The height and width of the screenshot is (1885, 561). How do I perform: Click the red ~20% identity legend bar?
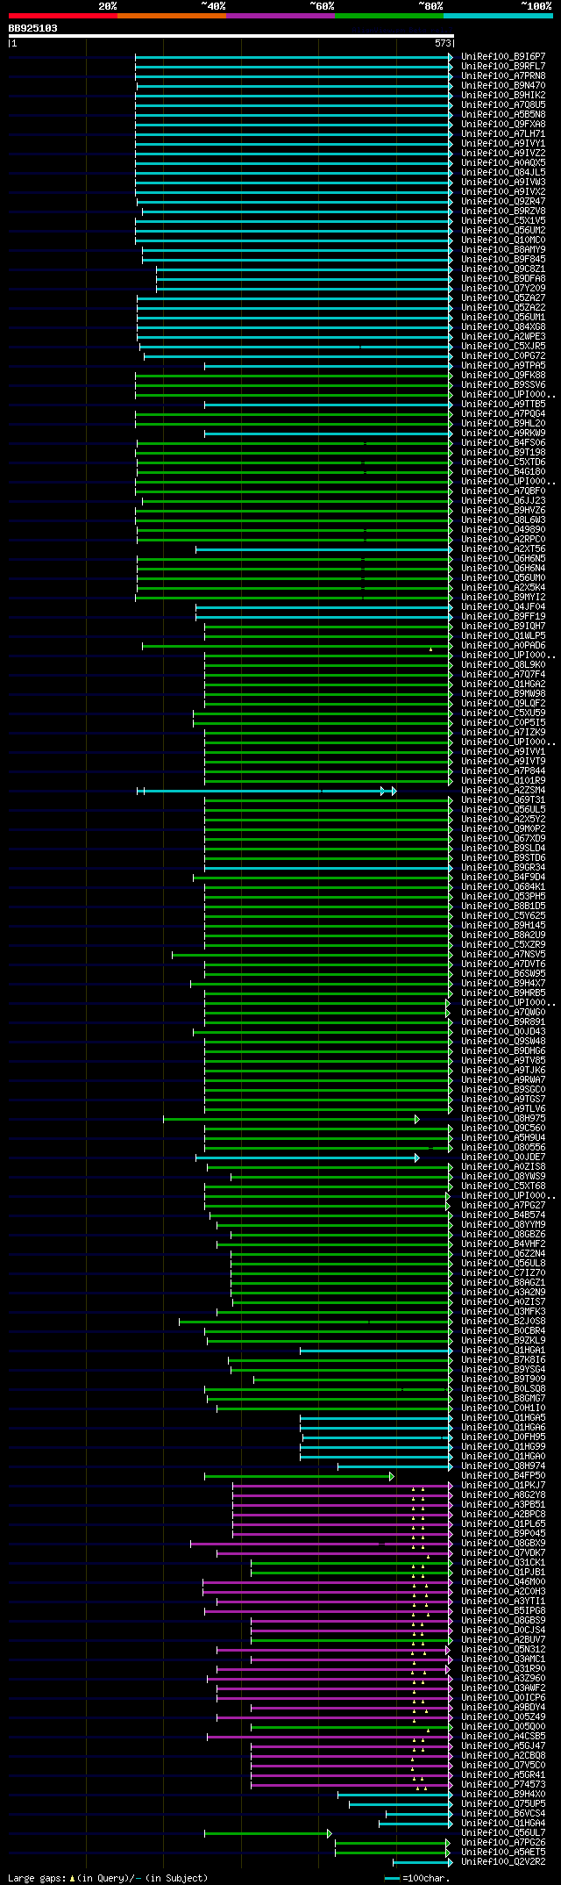[63, 16]
